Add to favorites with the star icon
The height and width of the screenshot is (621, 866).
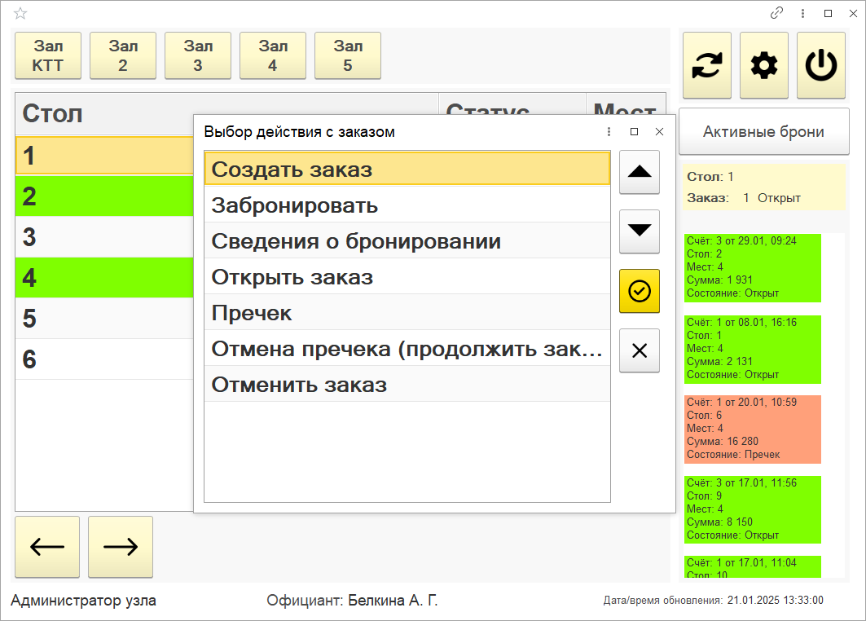click(x=20, y=13)
